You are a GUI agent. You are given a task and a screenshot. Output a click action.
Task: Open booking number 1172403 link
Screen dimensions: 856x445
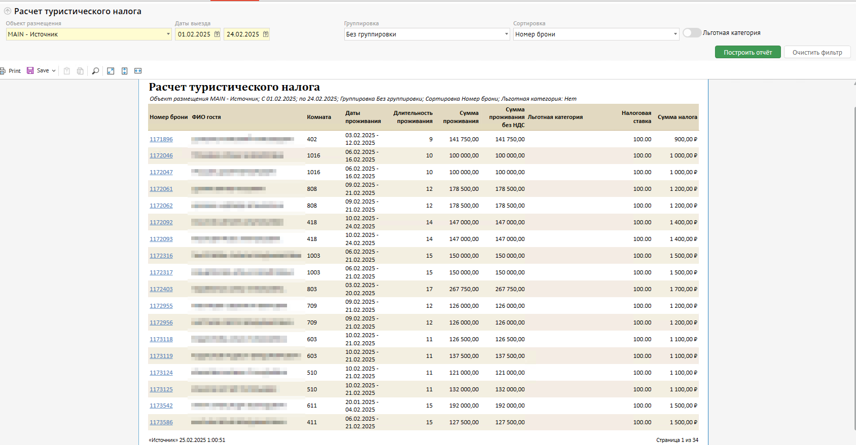click(161, 289)
